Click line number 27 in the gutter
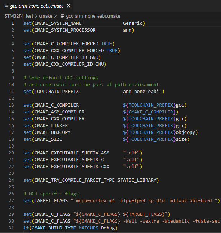This screenshot has width=221, height=233. [11, 201]
